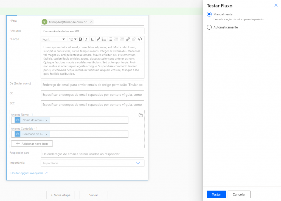
Task: Select the Manualmente radio option
Action: (x=209, y=14)
